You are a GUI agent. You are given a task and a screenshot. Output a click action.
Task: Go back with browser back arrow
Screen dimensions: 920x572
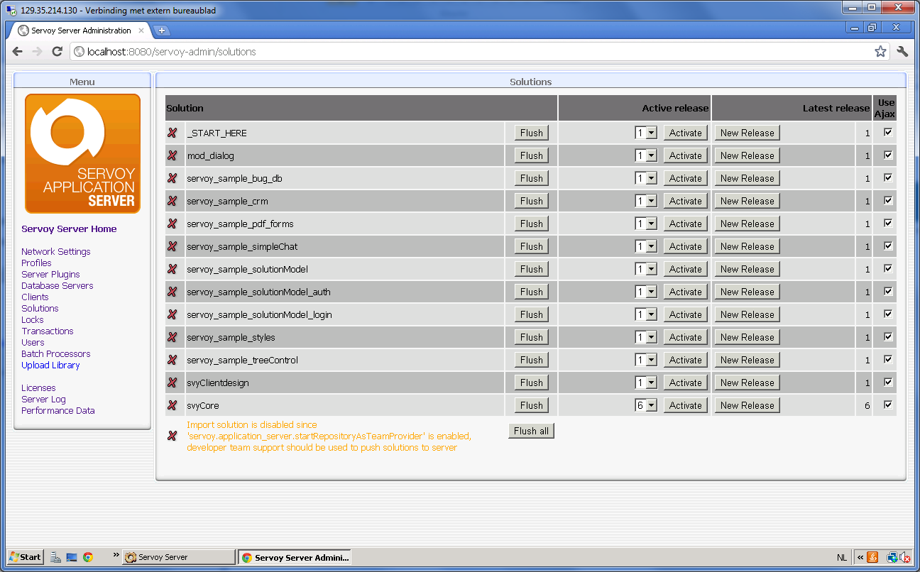tap(18, 52)
